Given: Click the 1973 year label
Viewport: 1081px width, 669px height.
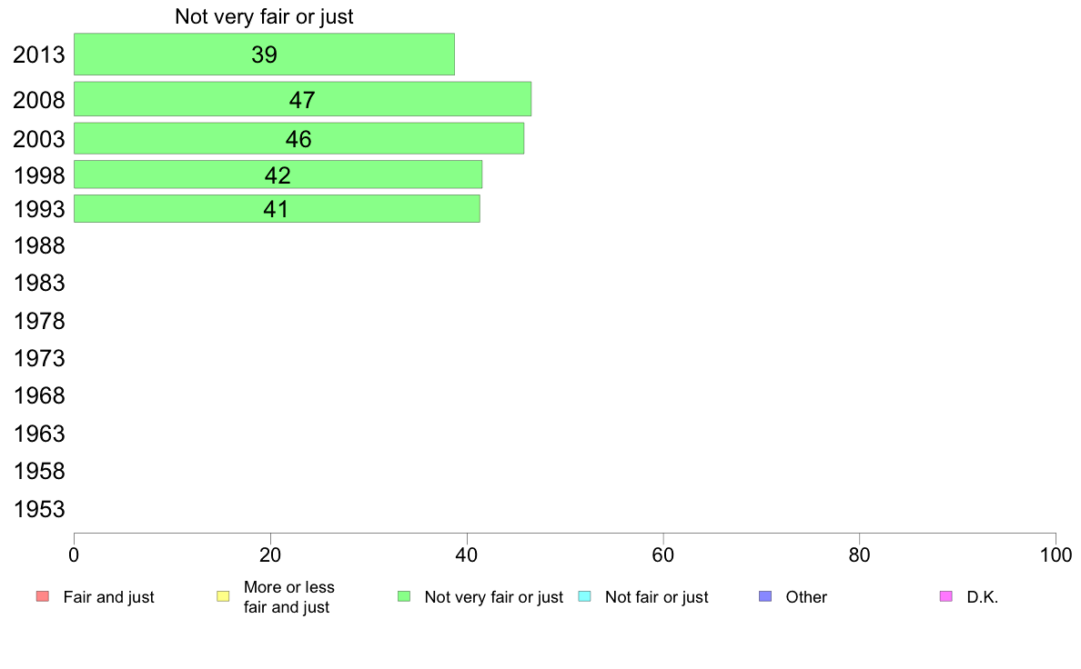Looking at the screenshot, I should [x=39, y=358].
